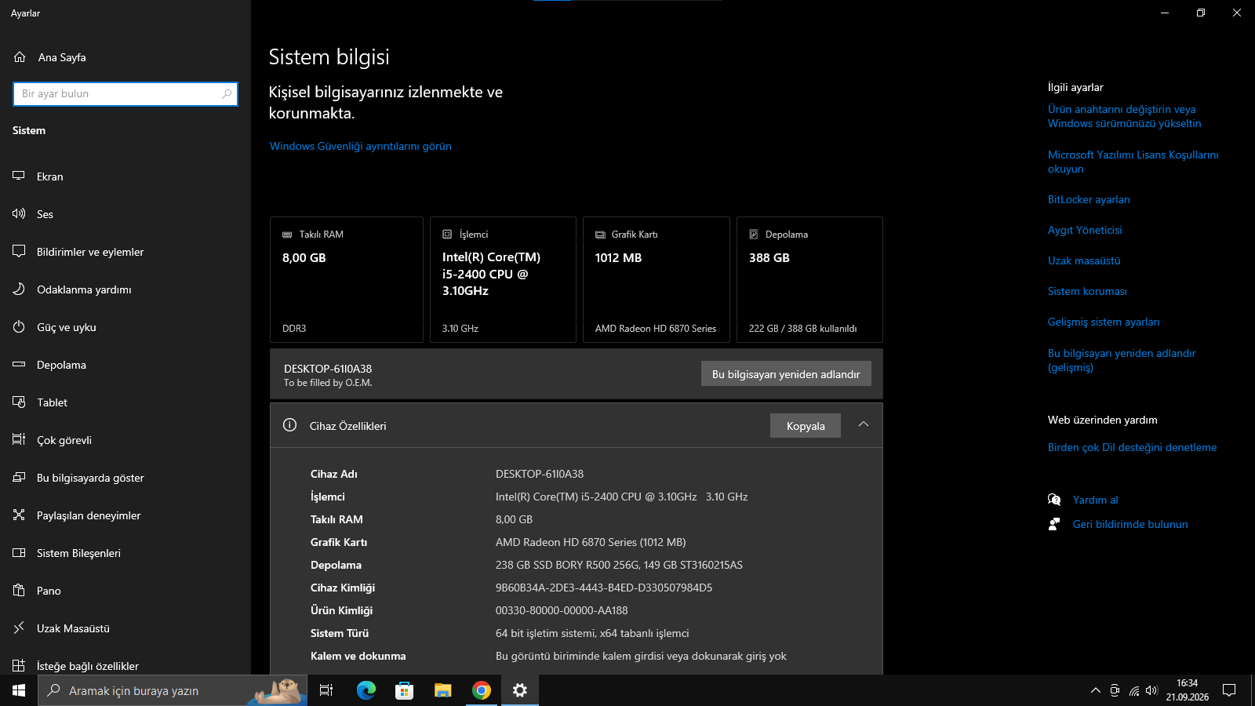Viewport: 1255px width, 706px height.
Task: Click the taskbar clock showing 16:34
Action: (1187, 690)
